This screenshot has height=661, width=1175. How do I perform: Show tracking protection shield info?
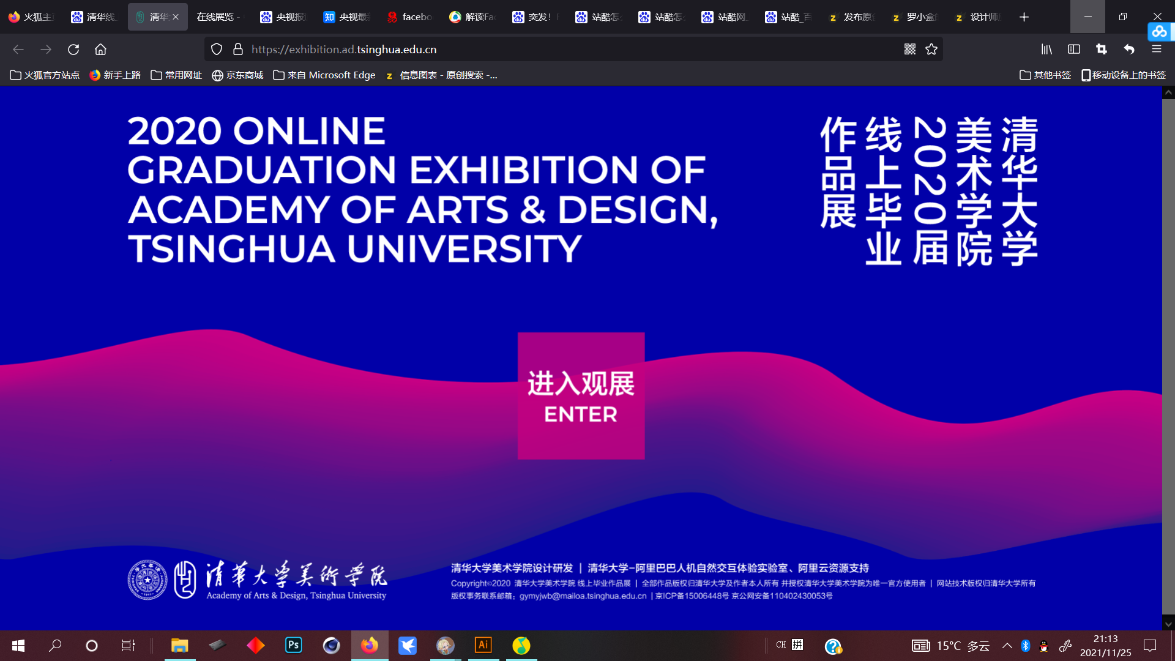tap(217, 50)
